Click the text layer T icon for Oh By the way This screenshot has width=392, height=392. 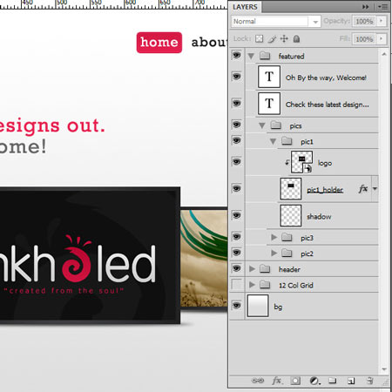(269, 77)
